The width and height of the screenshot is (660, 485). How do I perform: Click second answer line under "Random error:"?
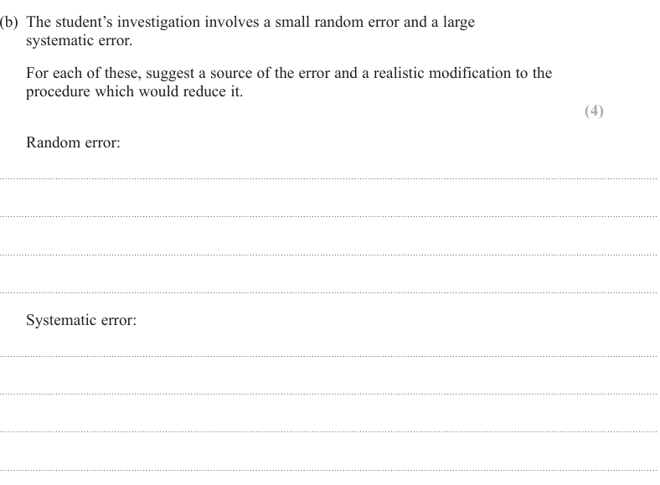330,216
